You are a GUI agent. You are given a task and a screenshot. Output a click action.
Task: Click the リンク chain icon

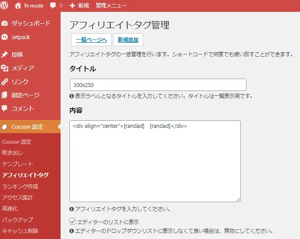pos(5,82)
